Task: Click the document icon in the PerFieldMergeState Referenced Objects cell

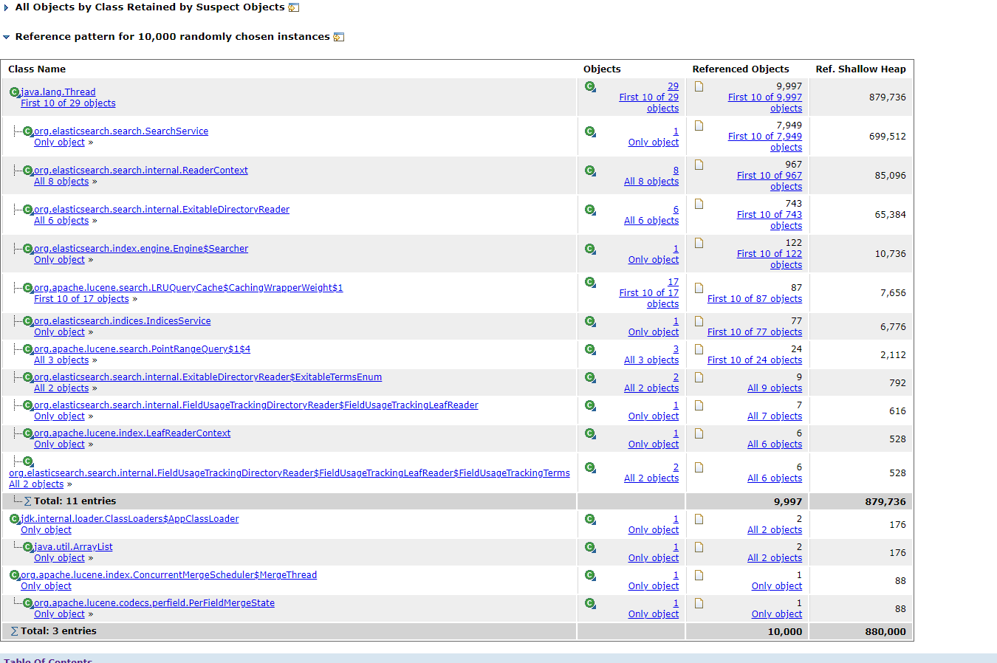Action: [x=699, y=603]
